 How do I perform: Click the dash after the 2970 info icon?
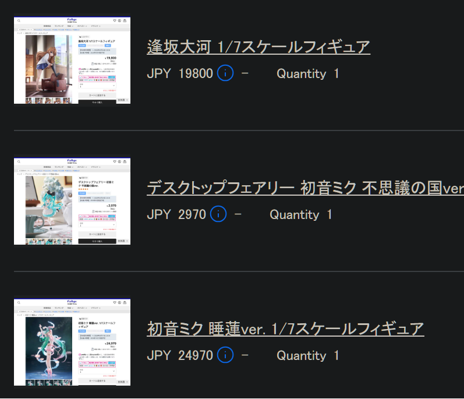(238, 214)
